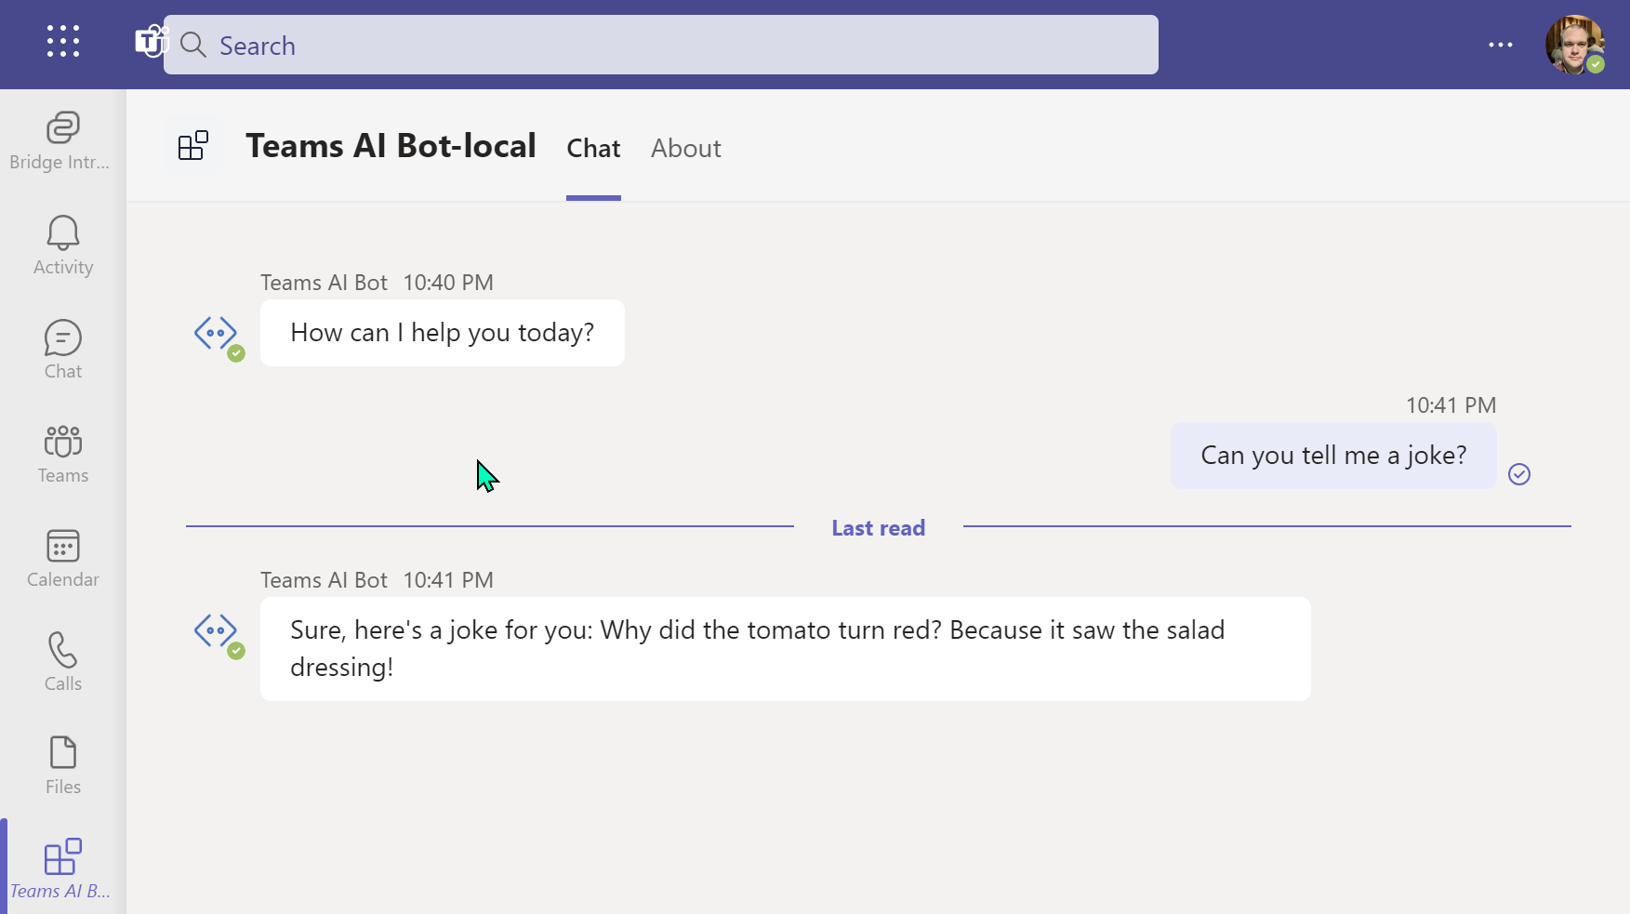
Task: Select Teams AI Bot app in sidebar
Action: pos(62,868)
